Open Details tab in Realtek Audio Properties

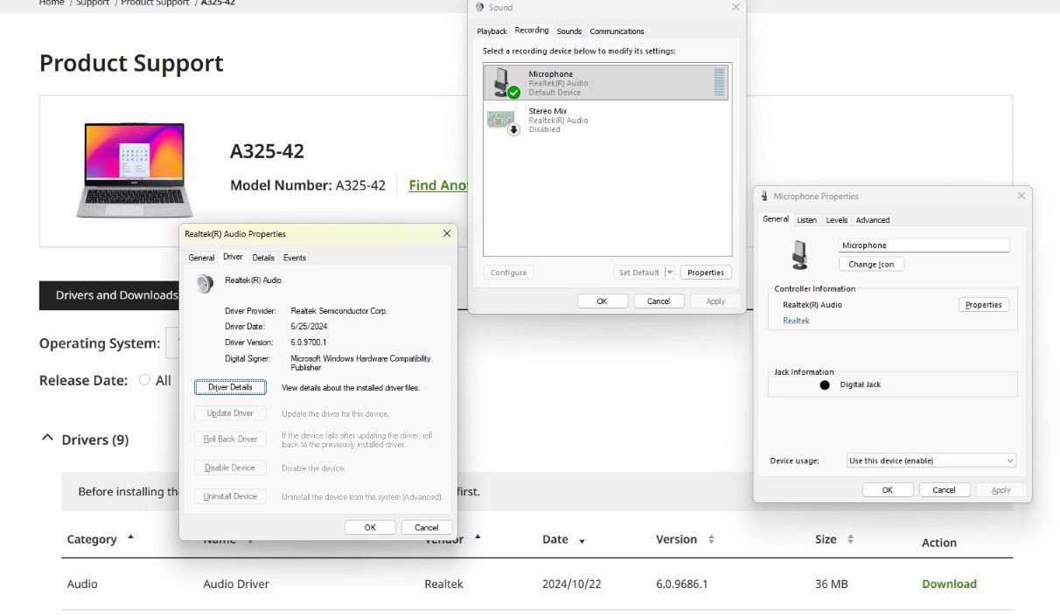point(263,258)
